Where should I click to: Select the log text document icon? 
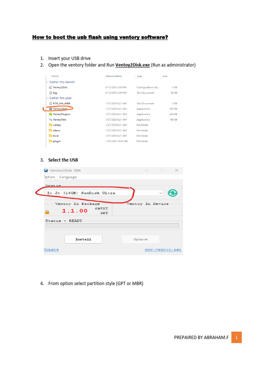51,93
